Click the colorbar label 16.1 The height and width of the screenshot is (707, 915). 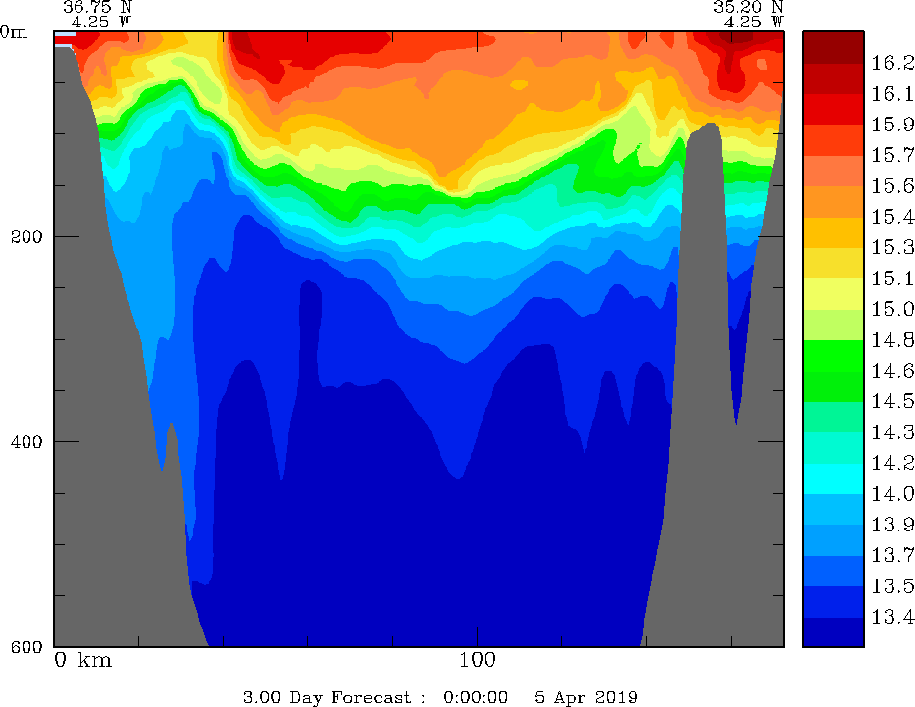tap(892, 94)
